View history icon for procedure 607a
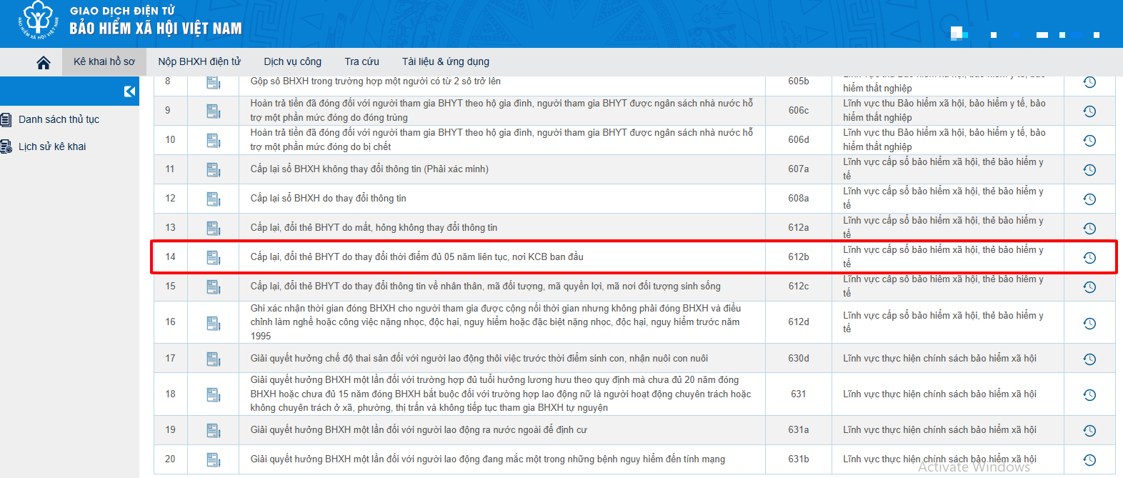Viewport: 1123px width, 478px height. pos(1089,170)
